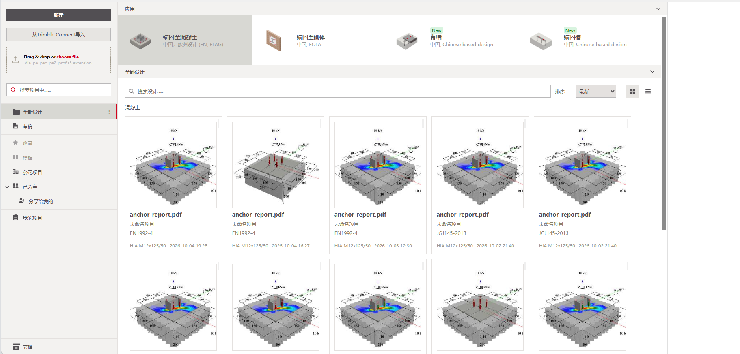Image resolution: width=740 pixels, height=354 pixels.
Task: Click the 'choose file' link
Action: (68, 57)
